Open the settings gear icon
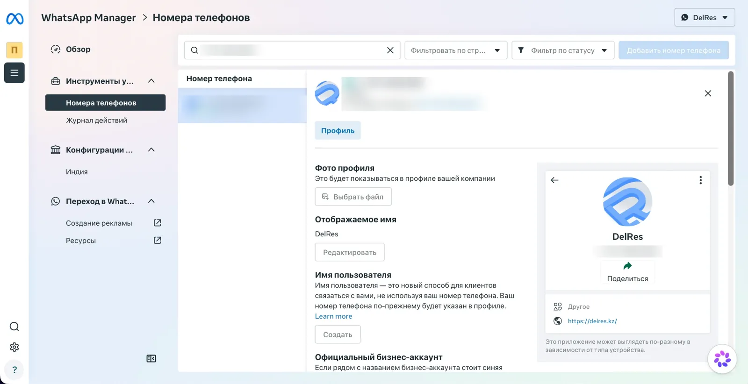 pos(14,347)
